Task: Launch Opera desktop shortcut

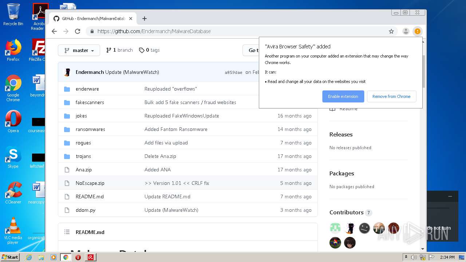Action: [x=13, y=121]
